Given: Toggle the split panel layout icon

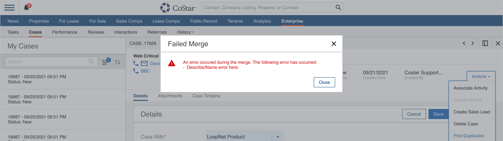Looking at the screenshot, I should (485, 43).
